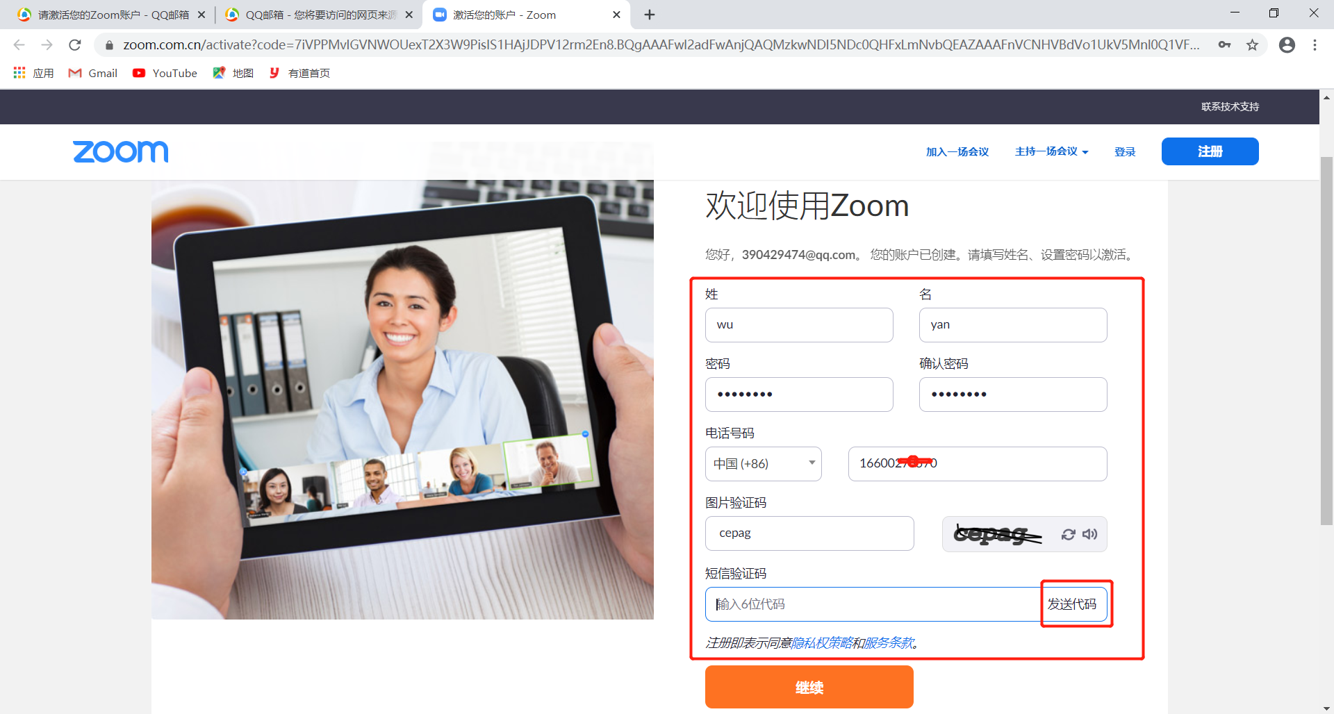Maximize the Chrome window
The height and width of the screenshot is (714, 1334).
pos(1274,13)
